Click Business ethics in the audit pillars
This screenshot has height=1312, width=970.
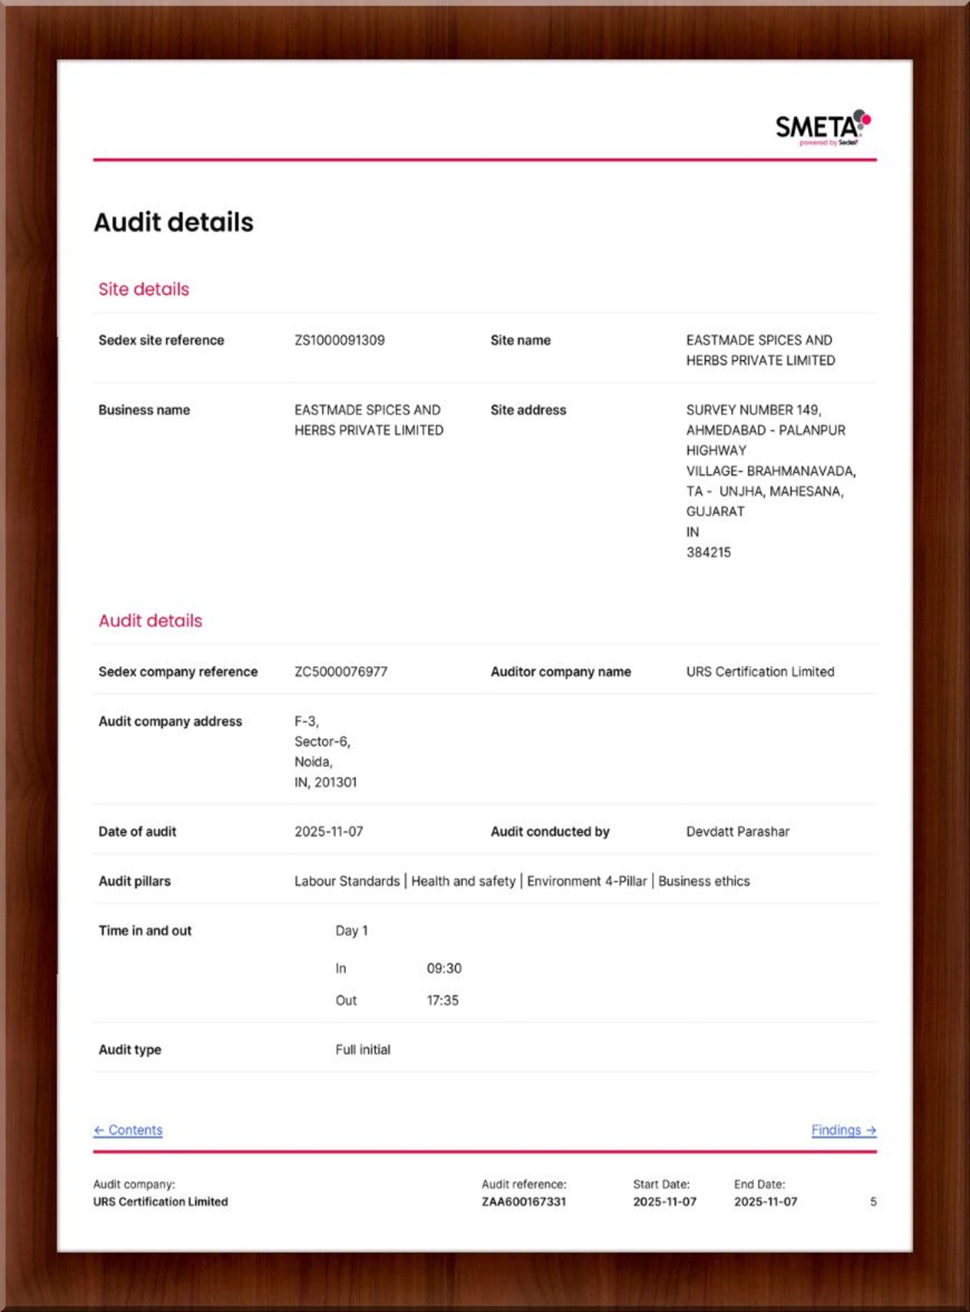click(704, 881)
